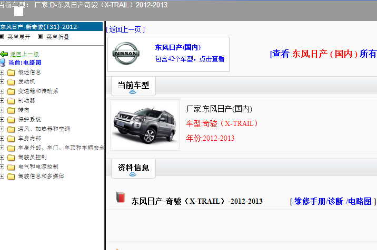Select the 驾驶员控制 tree item
This screenshot has width=377, height=250.
coord(32,157)
